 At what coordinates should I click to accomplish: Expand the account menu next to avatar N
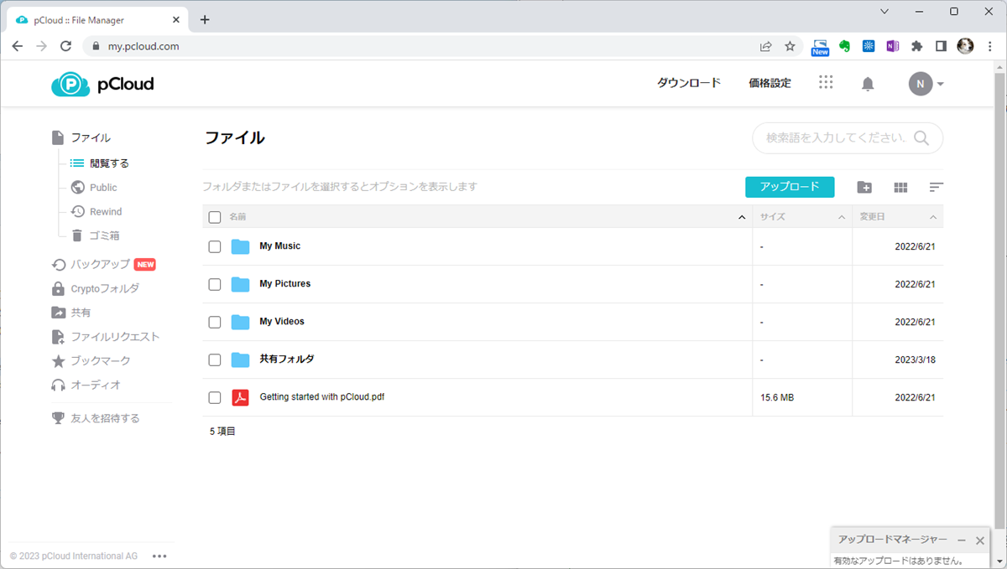coord(941,84)
